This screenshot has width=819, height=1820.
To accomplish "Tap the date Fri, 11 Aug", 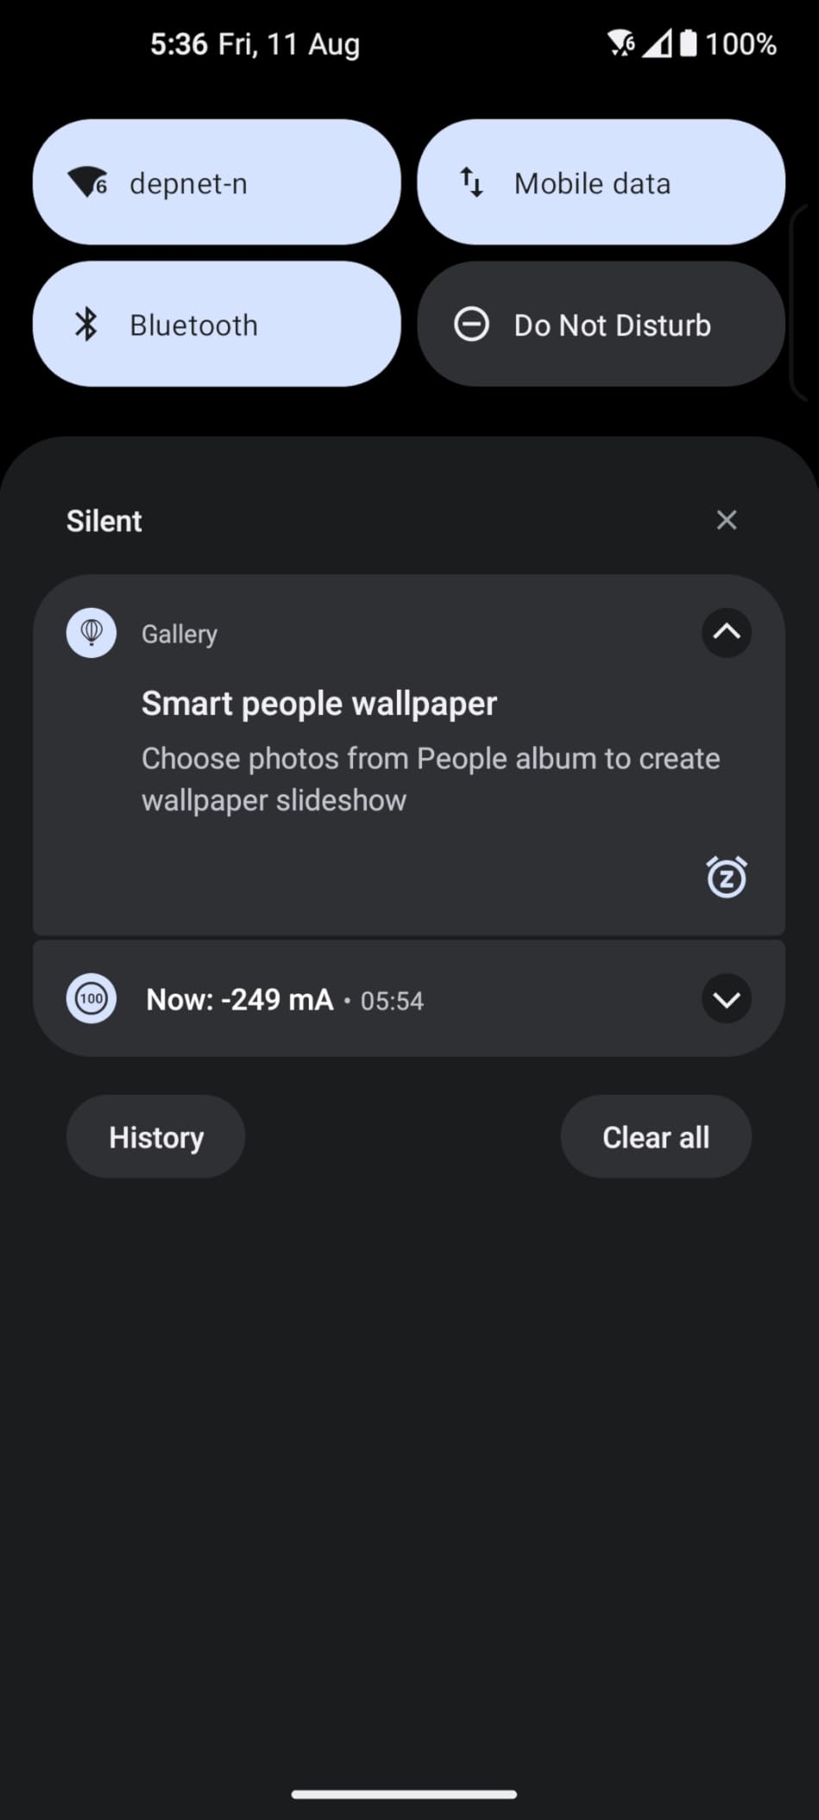I will [x=288, y=44].
